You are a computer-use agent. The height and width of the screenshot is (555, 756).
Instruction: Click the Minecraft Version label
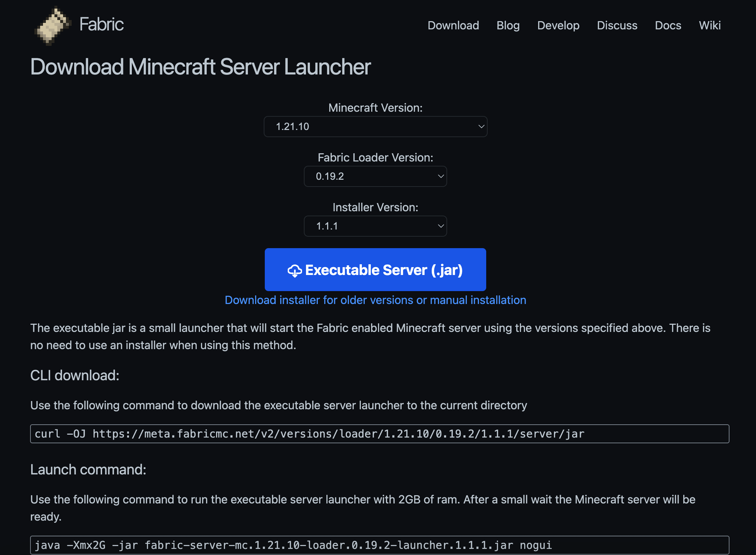(x=375, y=108)
